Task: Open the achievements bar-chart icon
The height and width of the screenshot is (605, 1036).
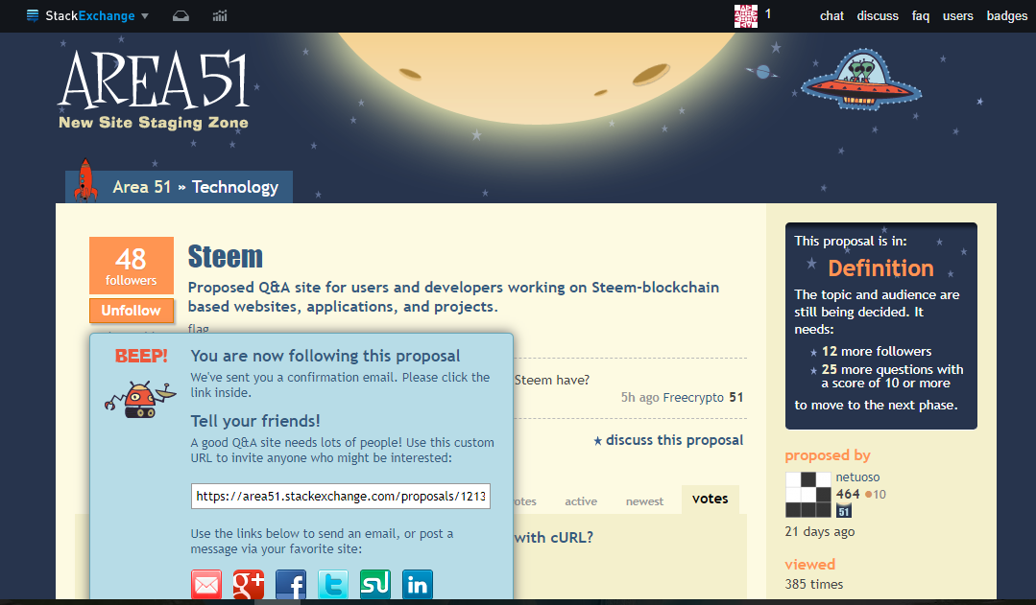Action: (220, 16)
